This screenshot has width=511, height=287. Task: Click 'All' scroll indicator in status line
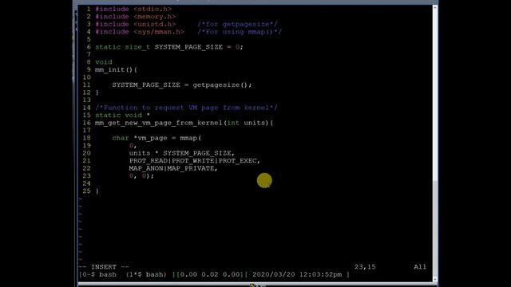(420, 267)
